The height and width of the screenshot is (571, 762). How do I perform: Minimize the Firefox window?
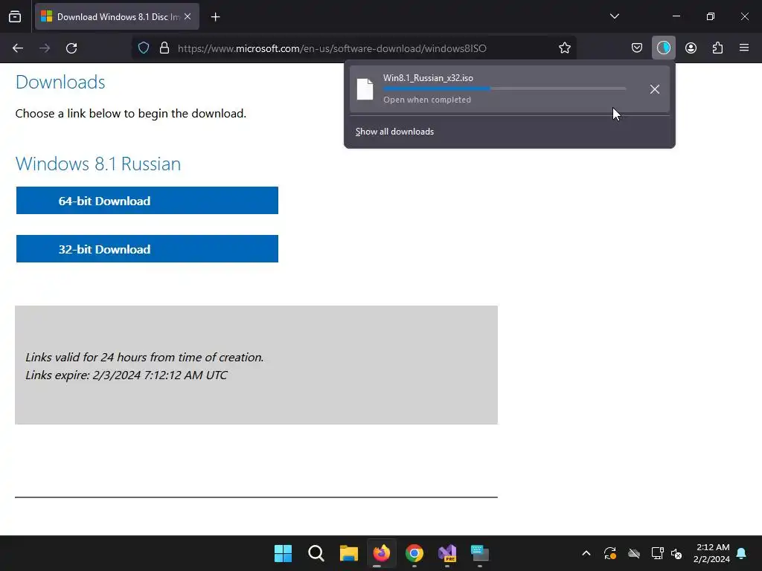click(x=676, y=16)
